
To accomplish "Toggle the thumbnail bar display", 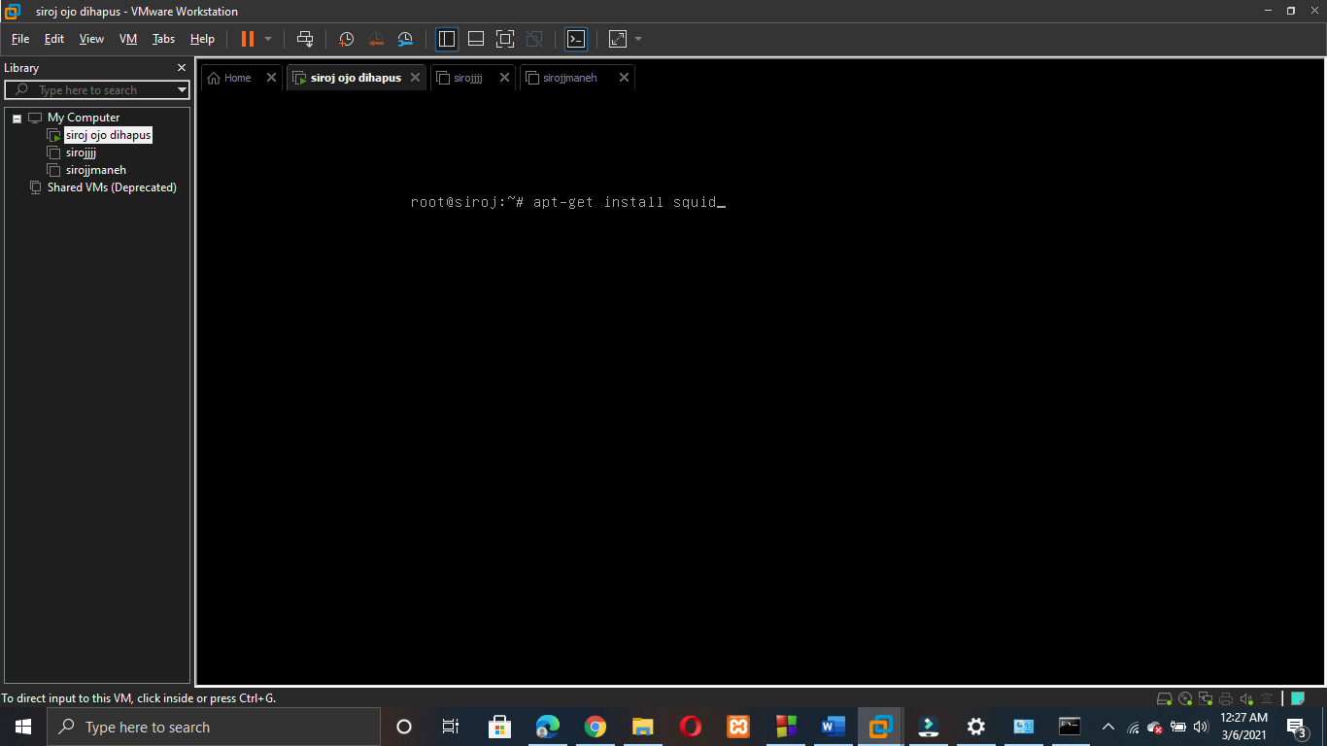I will tap(475, 39).
